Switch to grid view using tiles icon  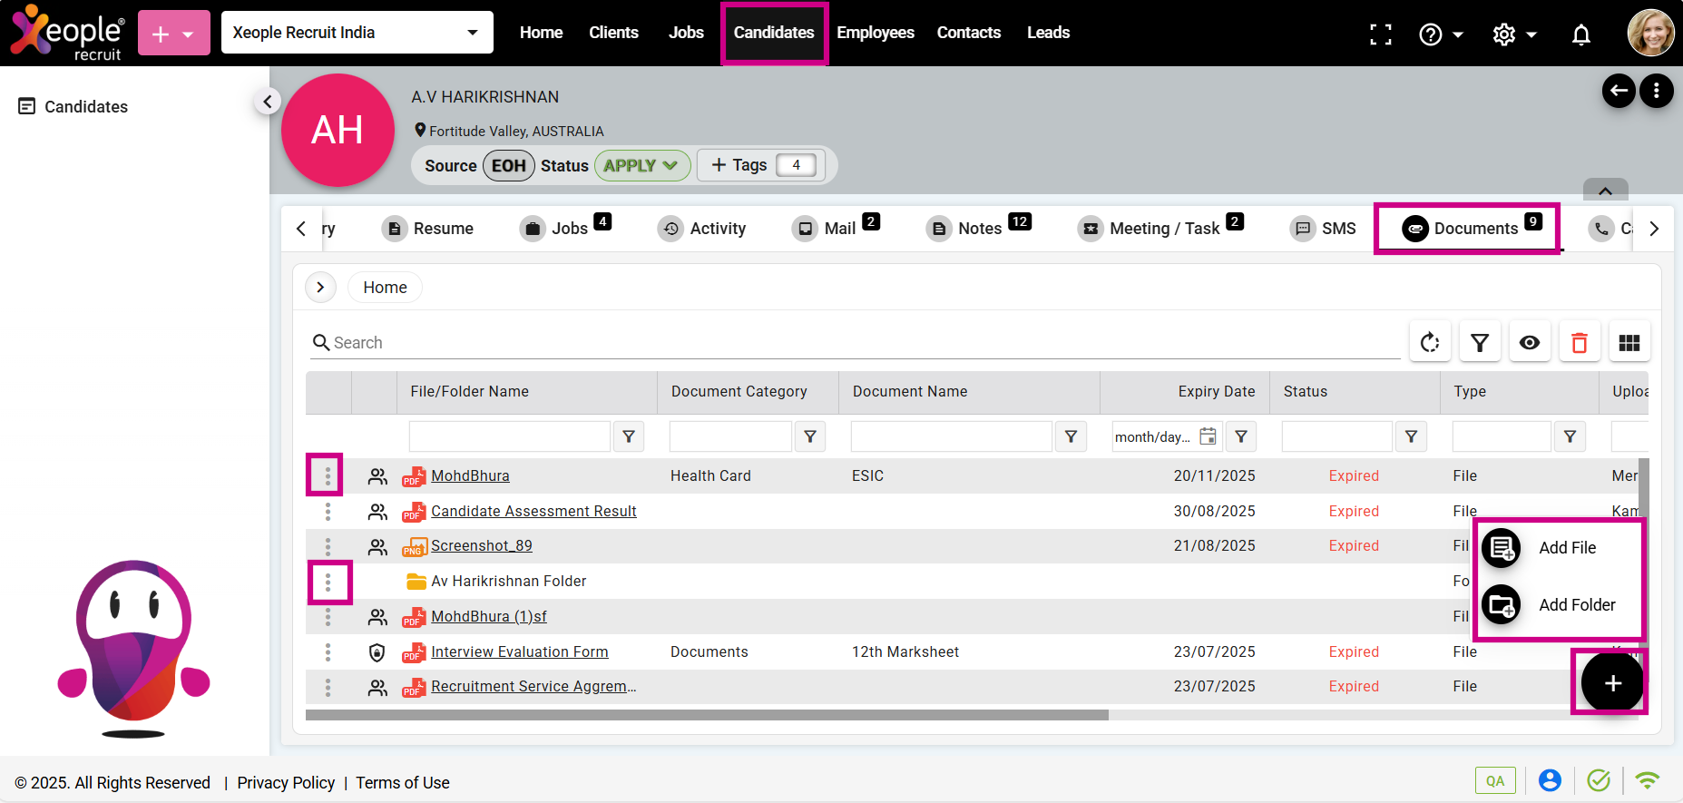click(x=1629, y=342)
